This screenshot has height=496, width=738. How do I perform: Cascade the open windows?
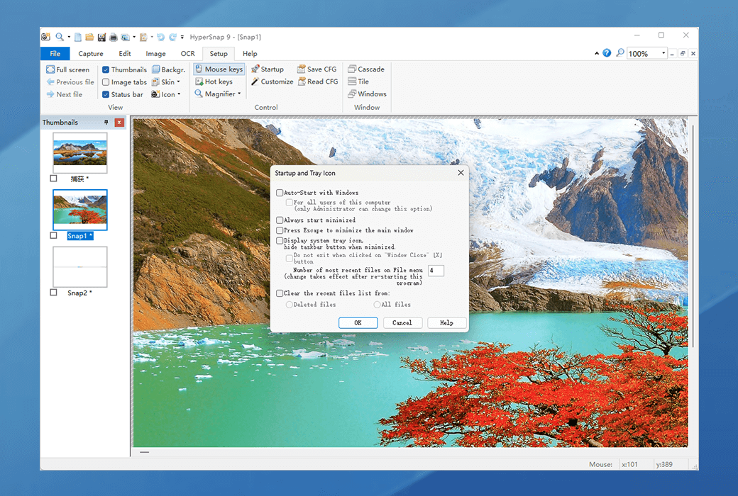[x=366, y=69]
